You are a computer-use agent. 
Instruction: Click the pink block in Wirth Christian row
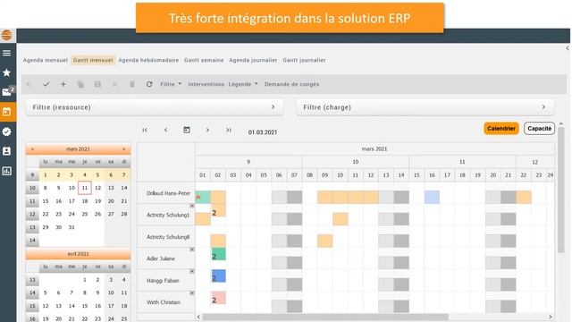click(x=218, y=298)
